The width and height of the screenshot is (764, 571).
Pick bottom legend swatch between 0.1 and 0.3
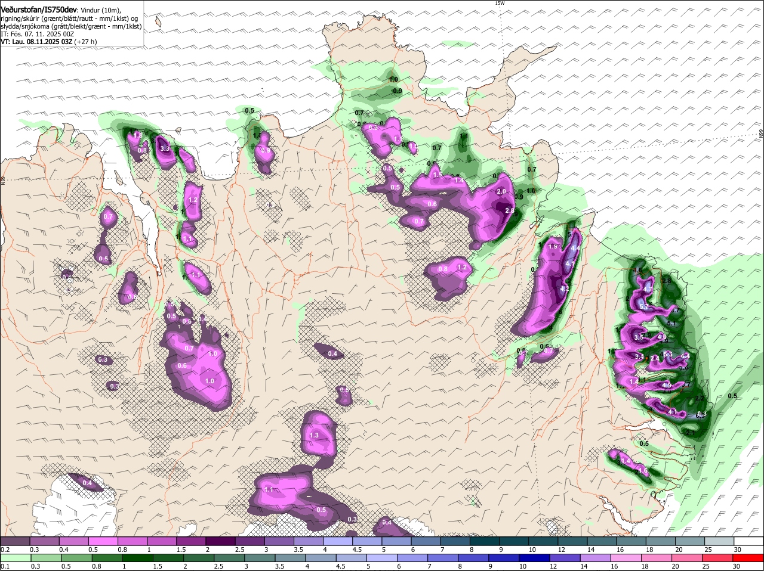[17, 557]
